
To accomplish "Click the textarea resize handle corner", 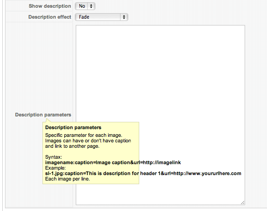I will pos(243,202).
